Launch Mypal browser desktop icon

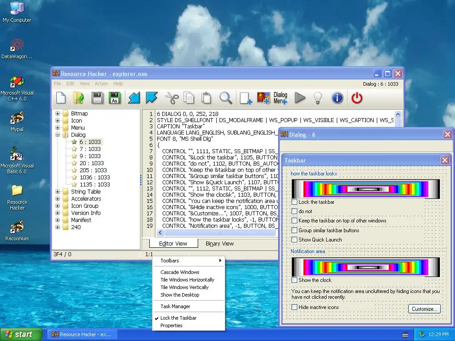17,121
